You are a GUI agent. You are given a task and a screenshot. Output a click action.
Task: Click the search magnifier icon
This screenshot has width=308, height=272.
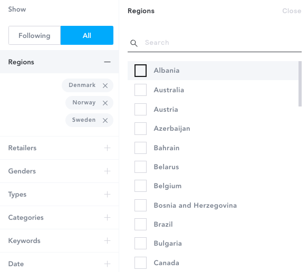[134, 43]
